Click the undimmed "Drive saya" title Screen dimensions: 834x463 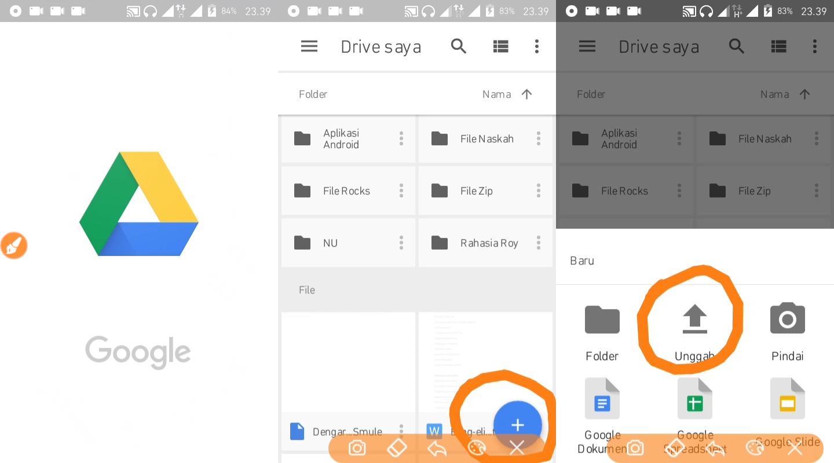381,47
